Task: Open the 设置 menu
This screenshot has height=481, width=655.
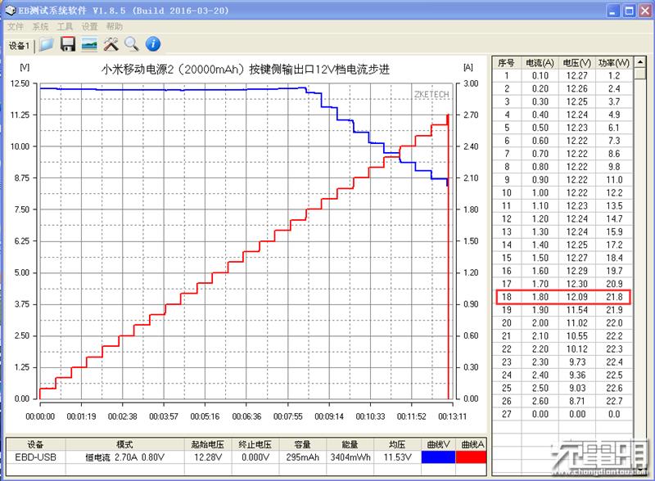Action: 89,27
